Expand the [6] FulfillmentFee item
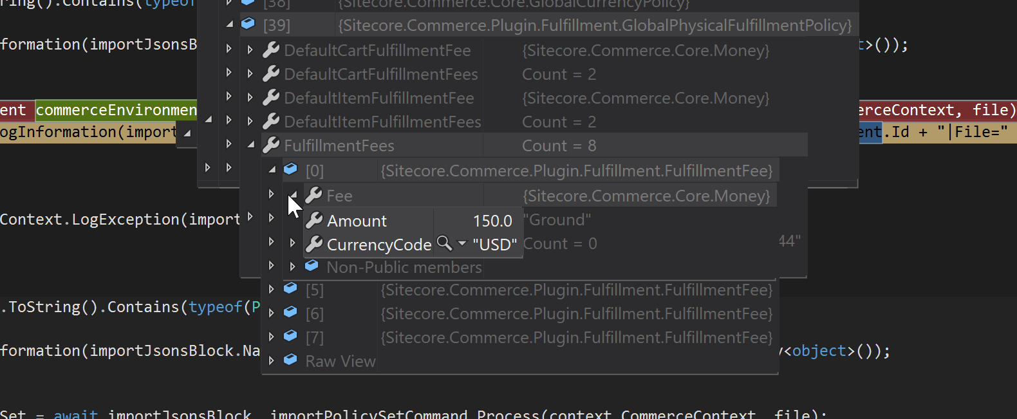The height and width of the screenshot is (419, 1017). pyautogui.click(x=272, y=313)
